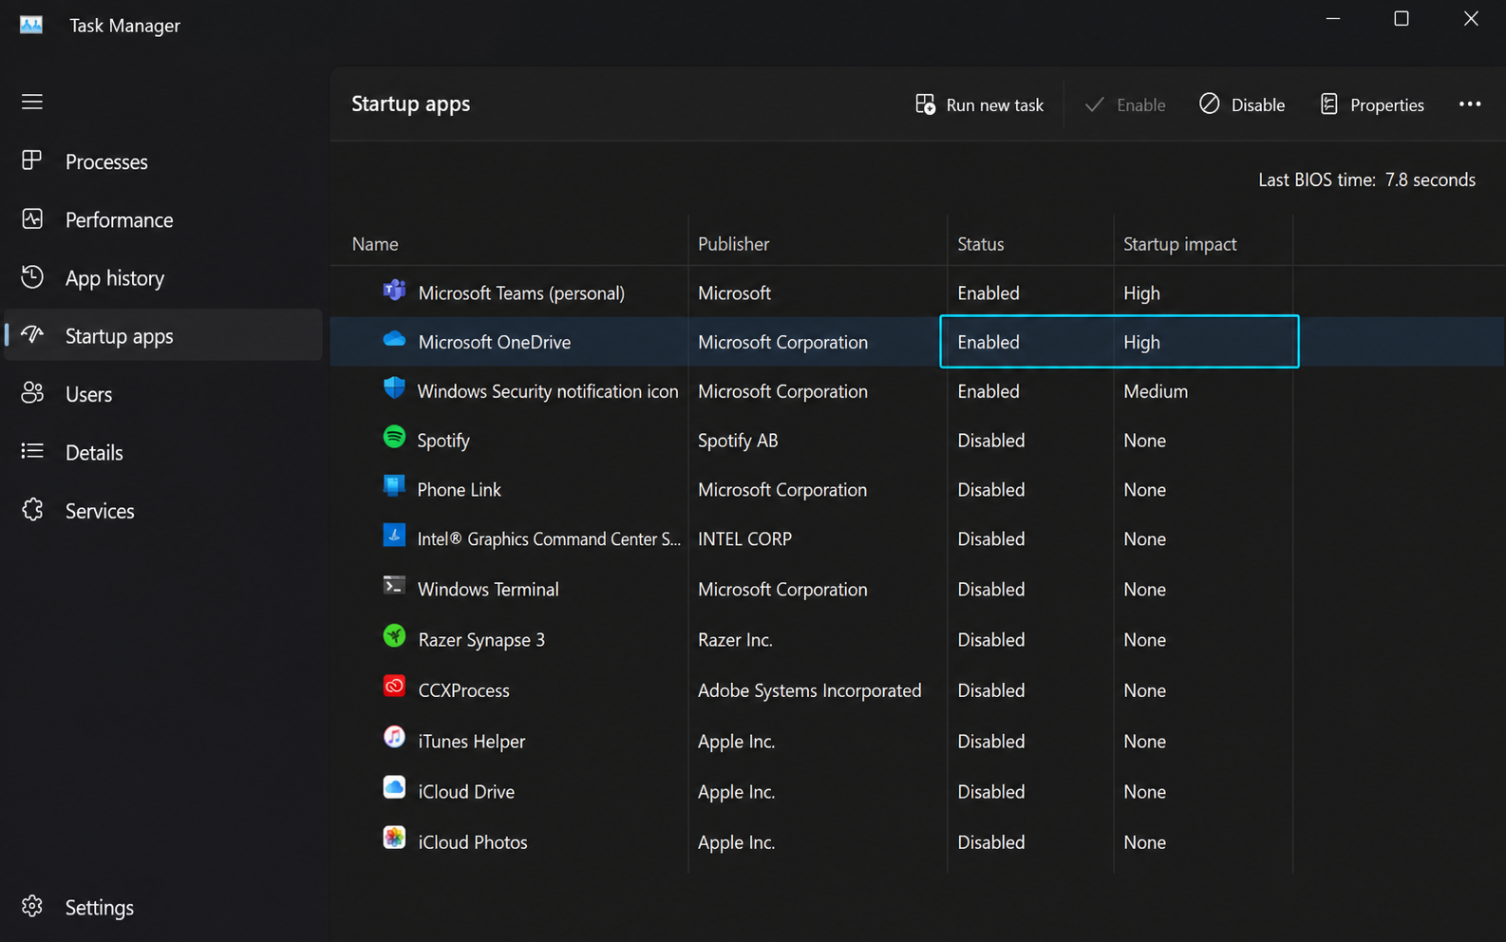Click the Windows Terminal icon
The height and width of the screenshot is (942, 1506).
pyautogui.click(x=394, y=585)
